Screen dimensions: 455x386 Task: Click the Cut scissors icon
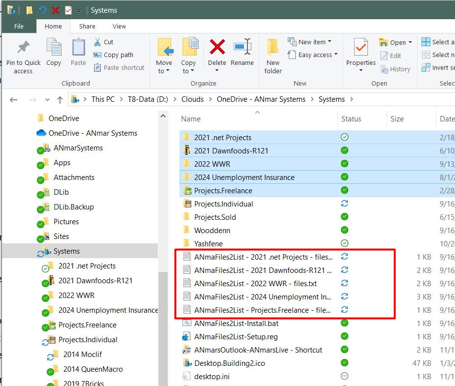(97, 42)
